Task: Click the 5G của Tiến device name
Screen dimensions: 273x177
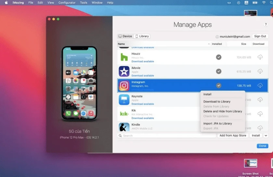Action: point(79,132)
